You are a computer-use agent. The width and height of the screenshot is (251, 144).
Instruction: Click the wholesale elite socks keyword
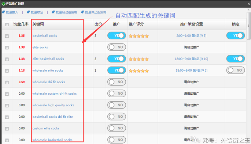48,71
